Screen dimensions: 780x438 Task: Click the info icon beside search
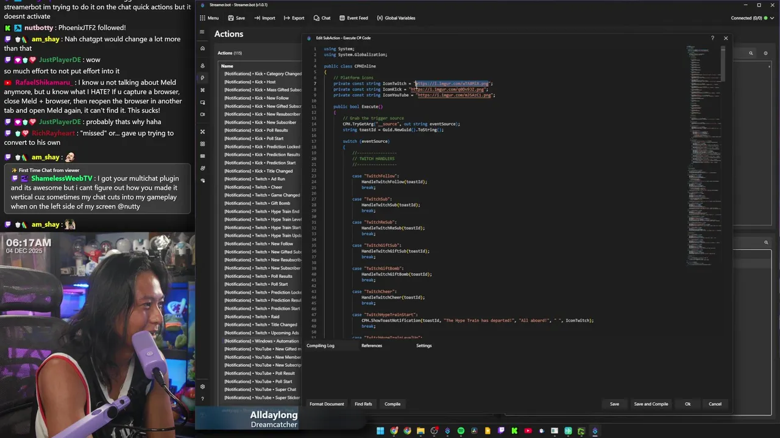pos(766,53)
